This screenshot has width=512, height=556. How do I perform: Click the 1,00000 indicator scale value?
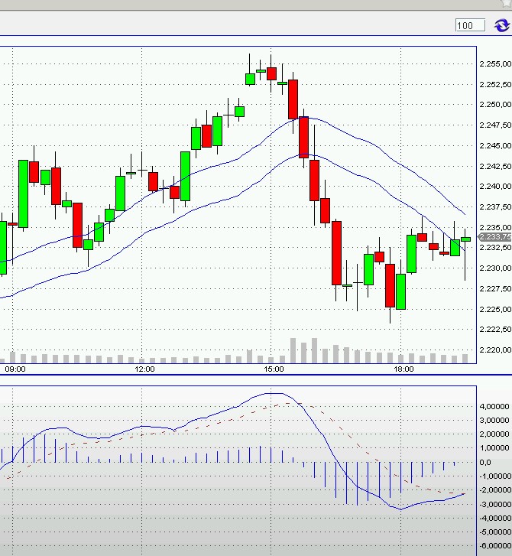(x=494, y=448)
